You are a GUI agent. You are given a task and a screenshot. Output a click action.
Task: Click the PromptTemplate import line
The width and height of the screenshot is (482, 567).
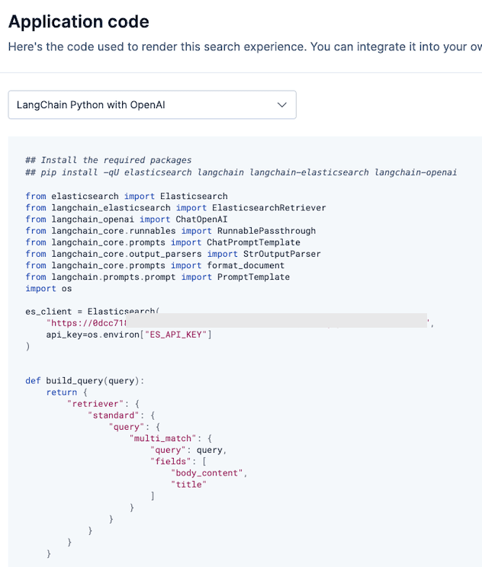157,277
